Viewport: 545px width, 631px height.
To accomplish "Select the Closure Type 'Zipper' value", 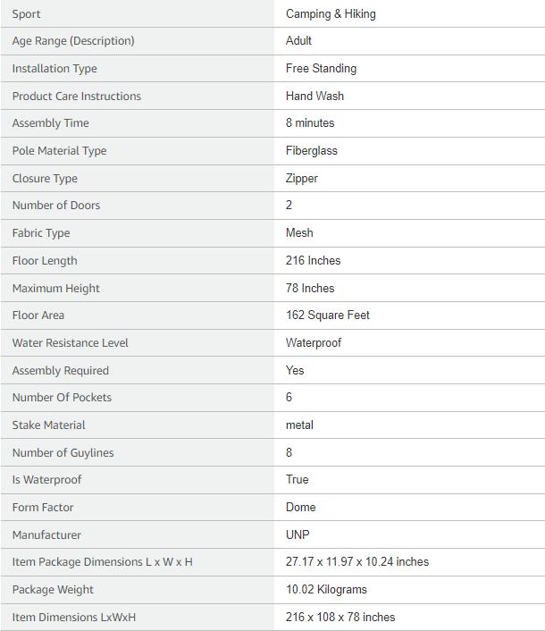I will coord(301,178).
